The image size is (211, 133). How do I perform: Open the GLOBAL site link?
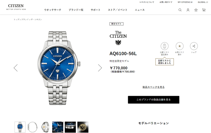click(203, 2)
